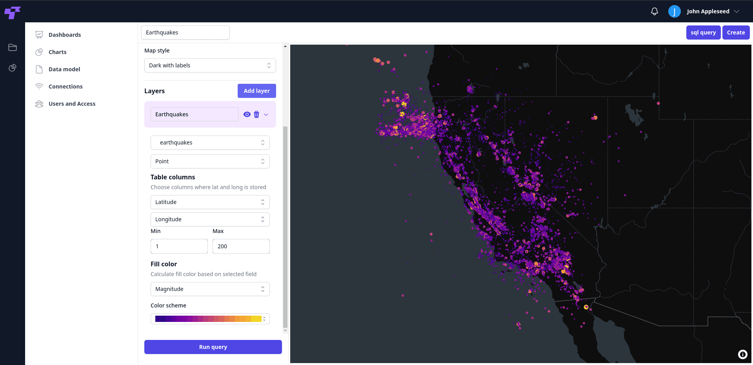The height and width of the screenshot is (365, 753).
Task: Click the Add layer button
Action: click(256, 91)
